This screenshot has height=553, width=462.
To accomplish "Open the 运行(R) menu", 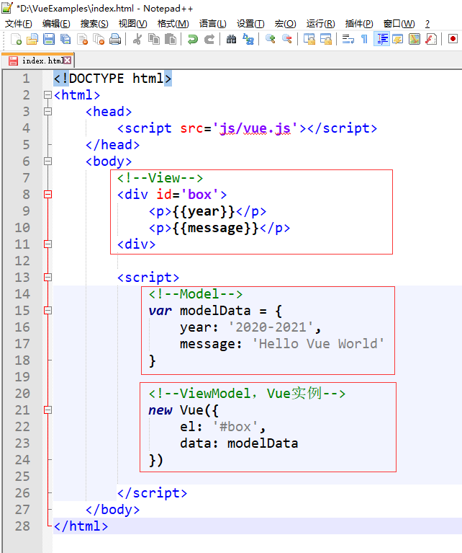I will tap(320, 24).
